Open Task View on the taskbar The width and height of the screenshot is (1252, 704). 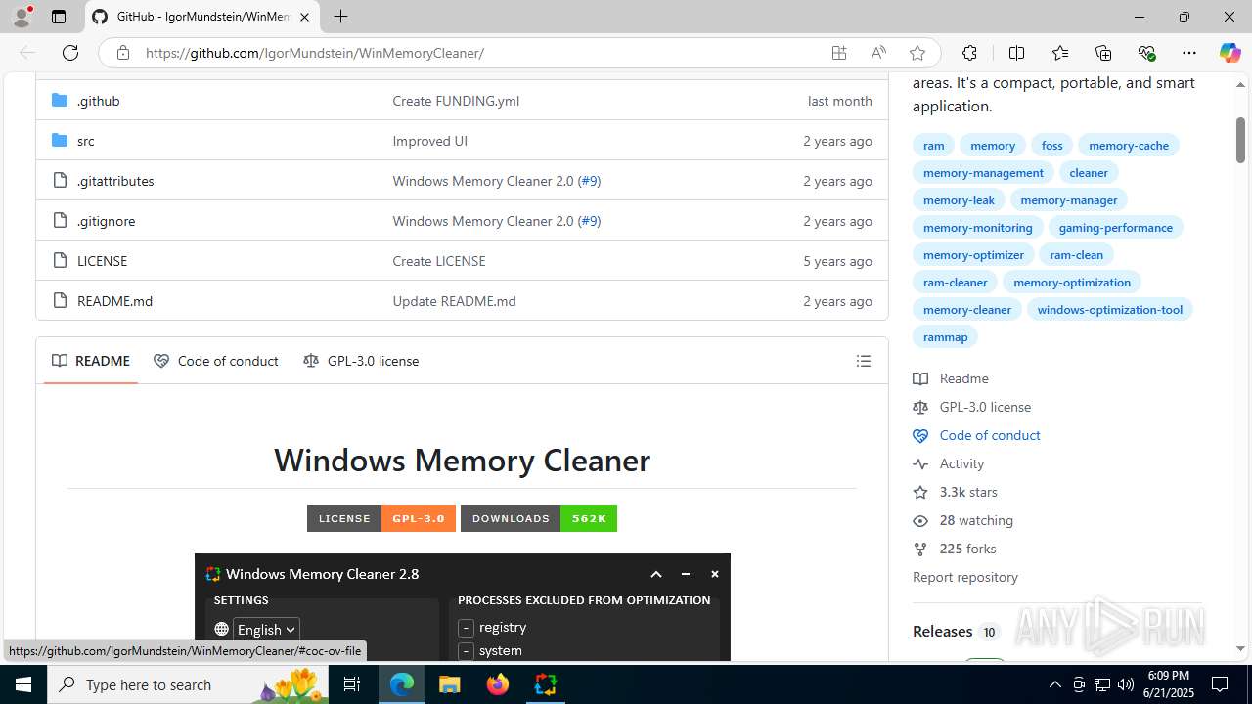[353, 684]
